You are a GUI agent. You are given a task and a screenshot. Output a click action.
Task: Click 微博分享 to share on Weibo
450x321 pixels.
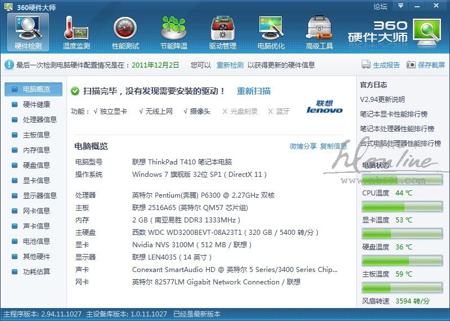point(303,146)
